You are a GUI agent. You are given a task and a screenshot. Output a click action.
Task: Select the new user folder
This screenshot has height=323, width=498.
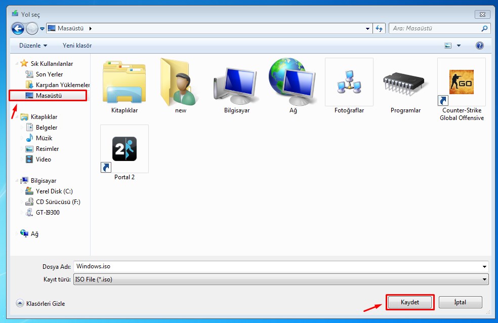pyautogui.click(x=181, y=82)
